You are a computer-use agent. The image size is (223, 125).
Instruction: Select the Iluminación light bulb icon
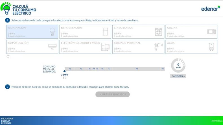click(52, 32)
